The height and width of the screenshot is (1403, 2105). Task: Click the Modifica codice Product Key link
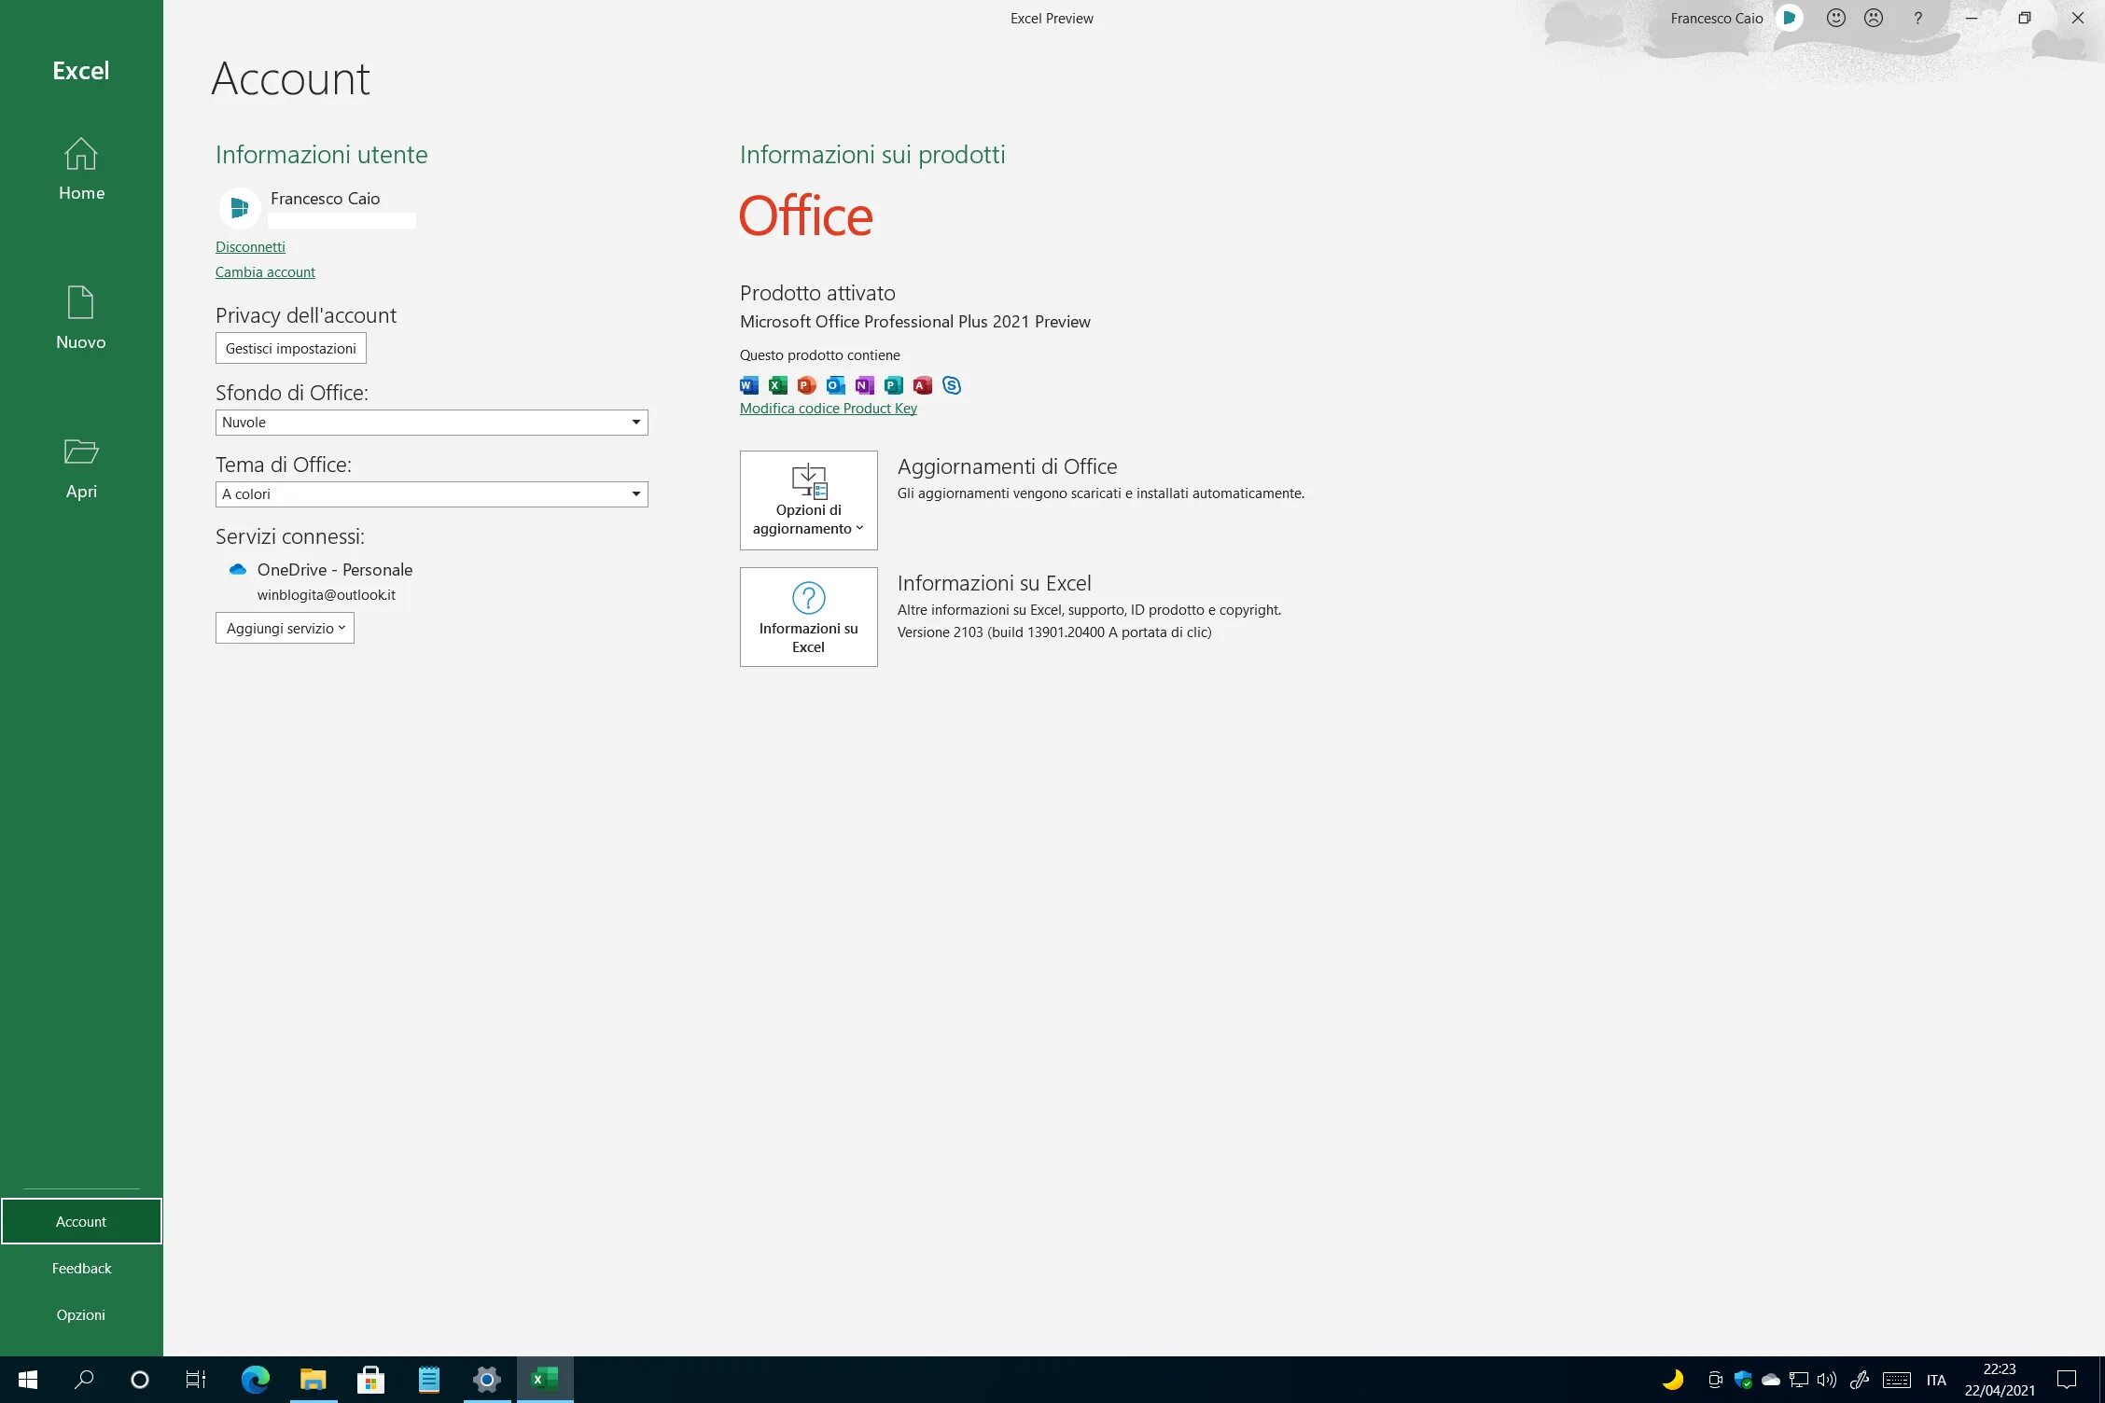click(x=827, y=409)
